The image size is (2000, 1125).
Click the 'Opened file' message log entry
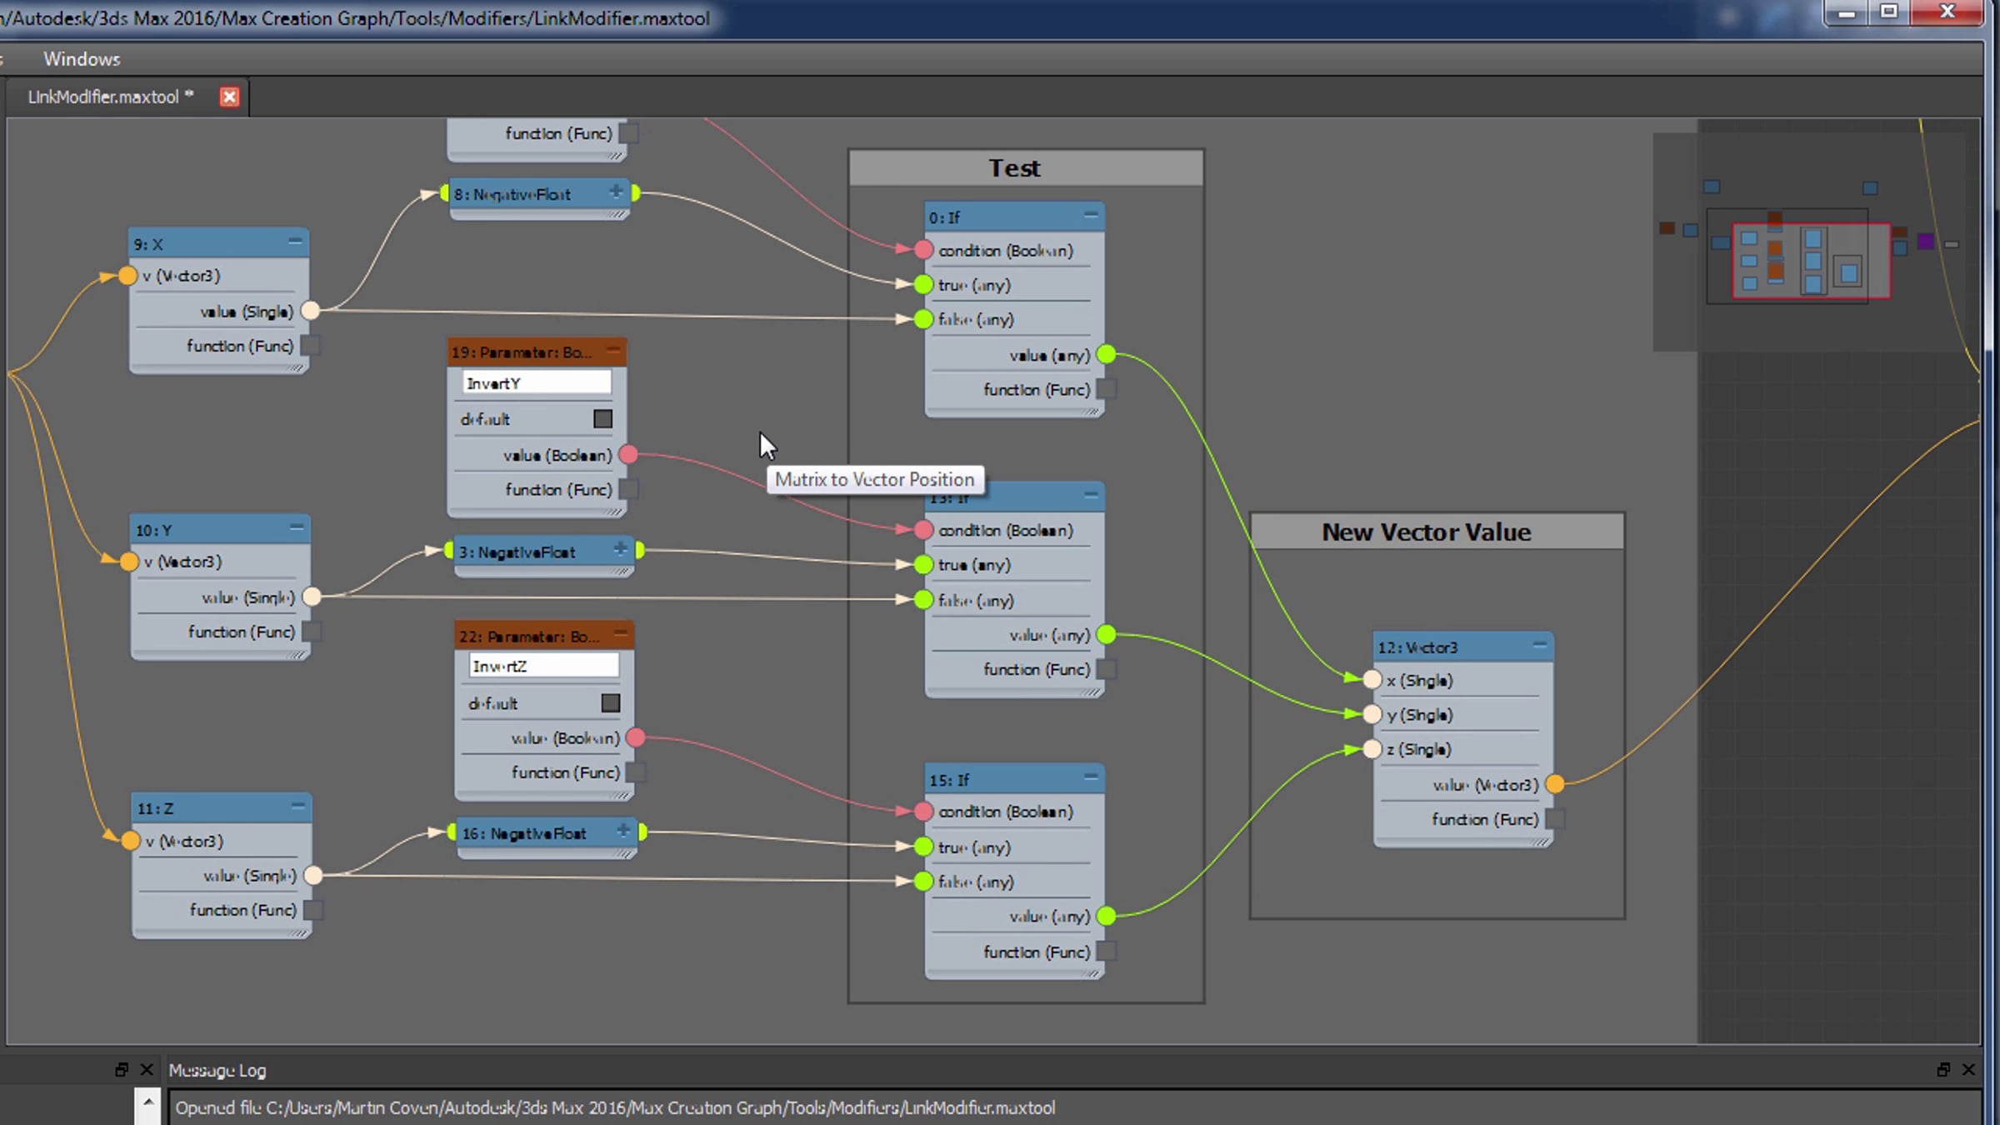click(615, 1107)
